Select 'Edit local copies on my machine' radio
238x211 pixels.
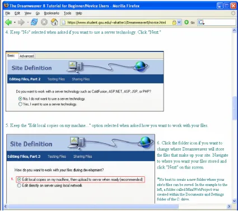(x=19, y=180)
